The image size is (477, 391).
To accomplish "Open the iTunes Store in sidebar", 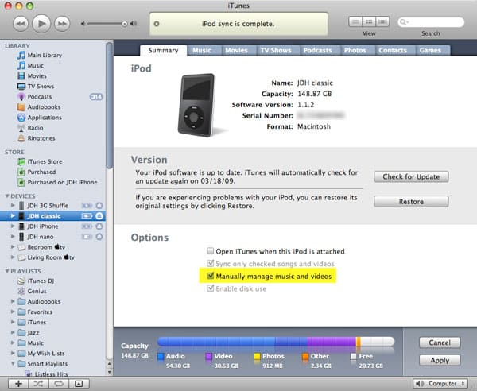I will [x=45, y=161].
